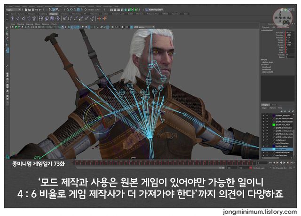This screenshot has height=216, width=301.
Task: Click the Save Scene disk icon
Action: pyautogui.click(x=33, y=9)
